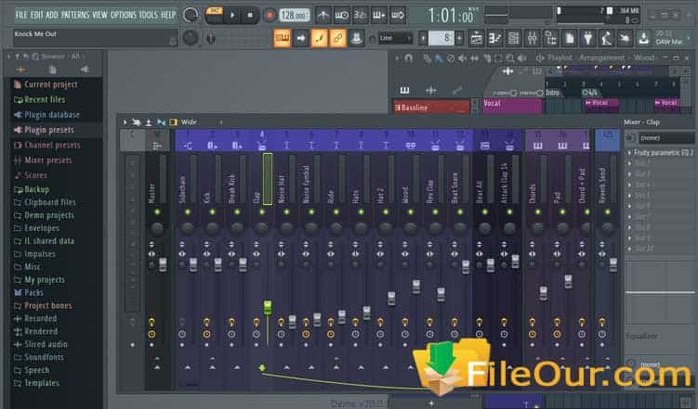Open the TOOLS menu
698x409 pixels.
click(x=148, y=15)
